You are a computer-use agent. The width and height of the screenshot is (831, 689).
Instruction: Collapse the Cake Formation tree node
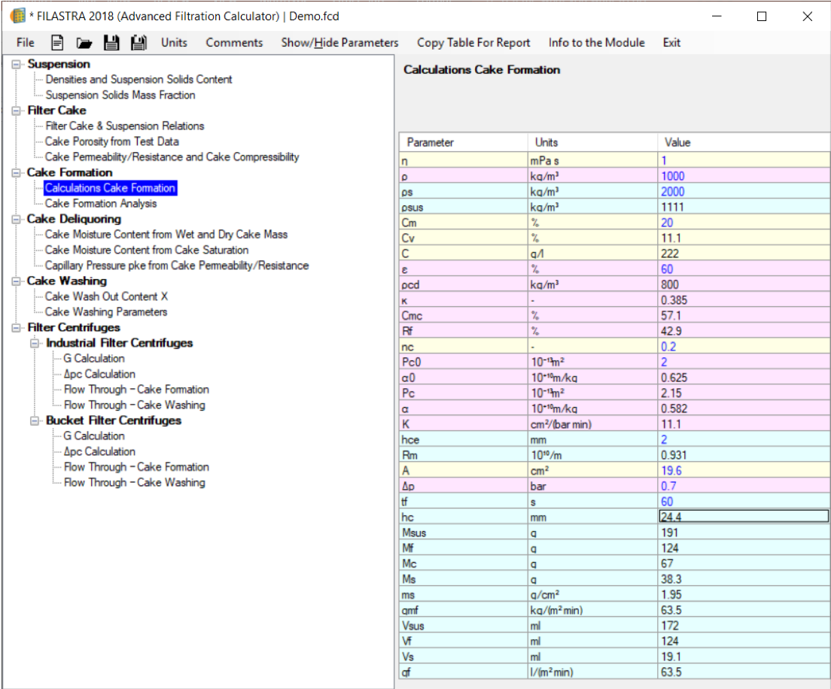(x=17, y=173)
